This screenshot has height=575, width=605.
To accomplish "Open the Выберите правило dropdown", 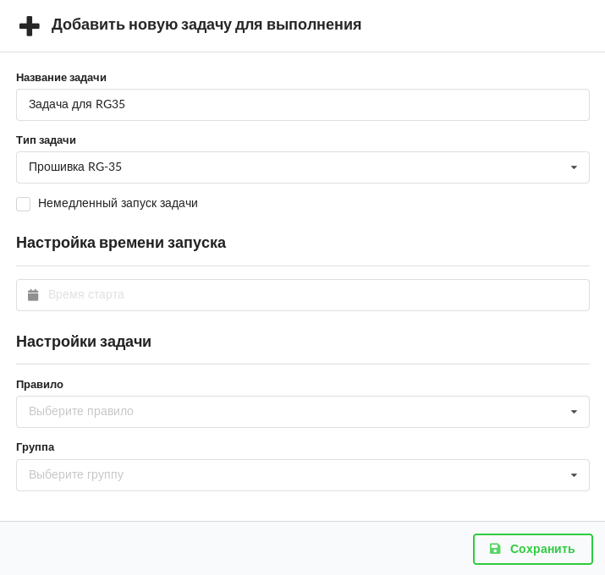I will pyautogui.click(x=288, y=412).
